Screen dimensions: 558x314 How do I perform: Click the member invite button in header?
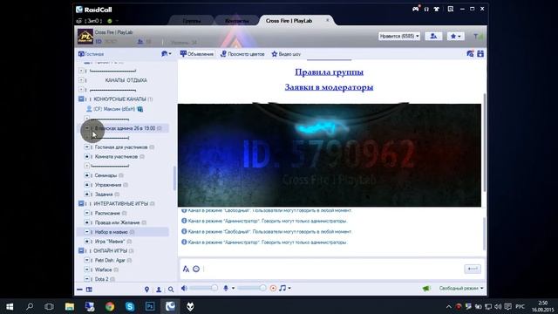[433, 36]
